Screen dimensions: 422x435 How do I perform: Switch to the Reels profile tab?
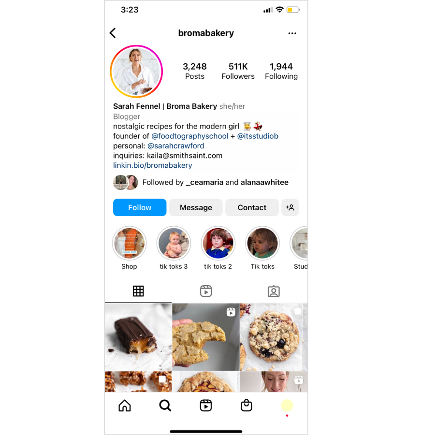pyautogui.click(x=206, y=291)
